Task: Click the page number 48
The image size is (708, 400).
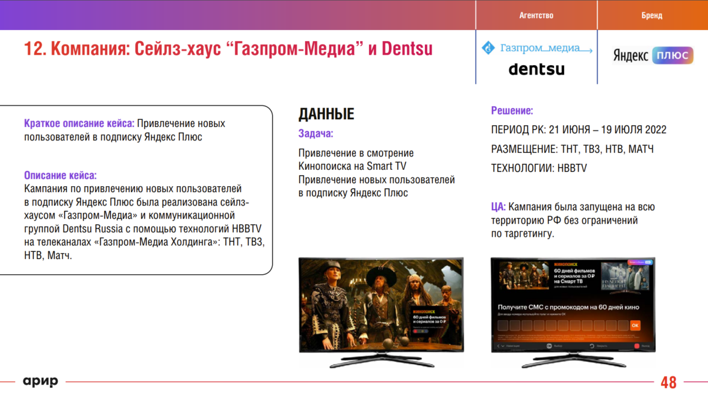Action: [x=668, y=382]
